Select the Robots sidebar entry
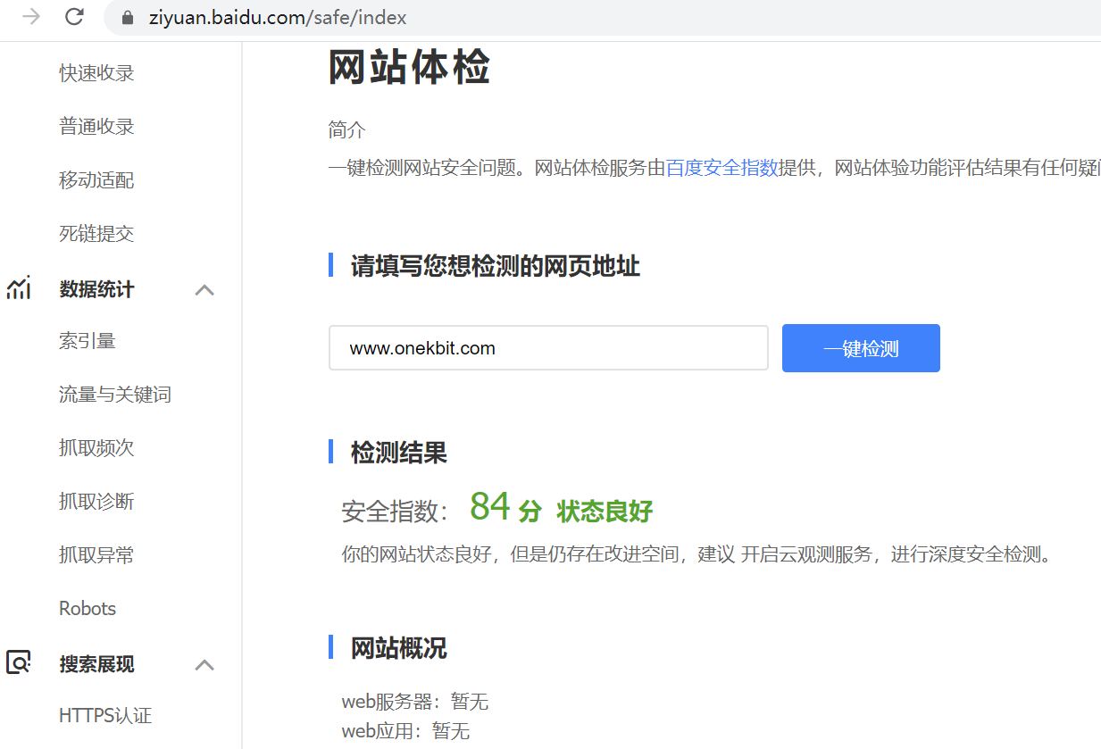The width and height of the screenshot is (1101, 749). click(x=87, y=608)
